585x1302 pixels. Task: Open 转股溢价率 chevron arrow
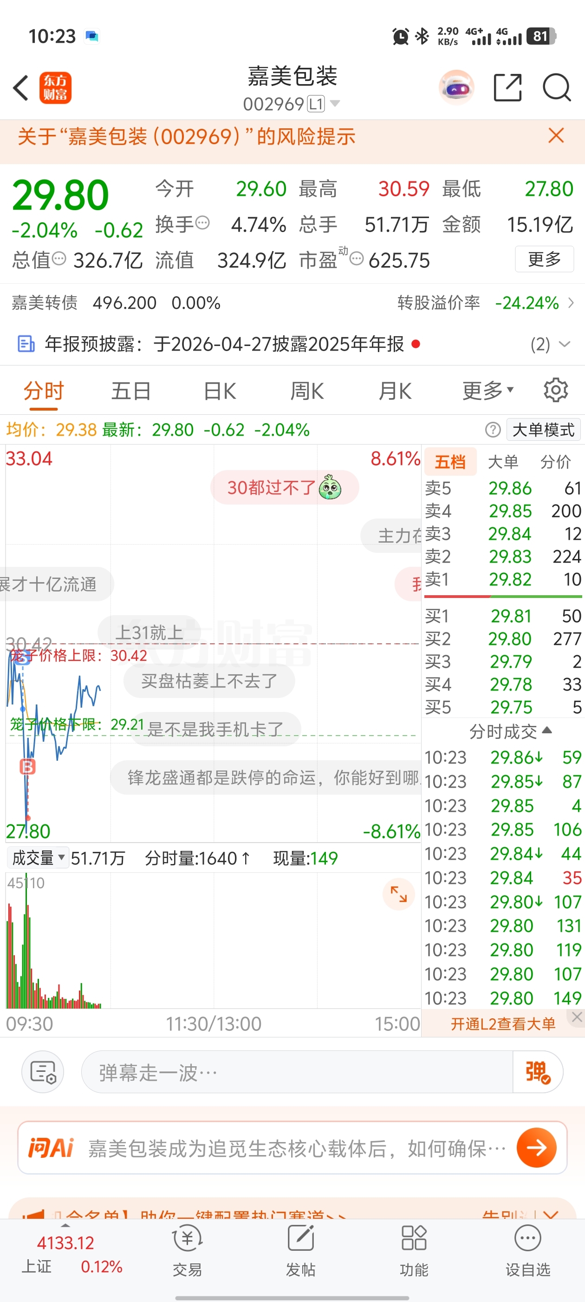571,303
